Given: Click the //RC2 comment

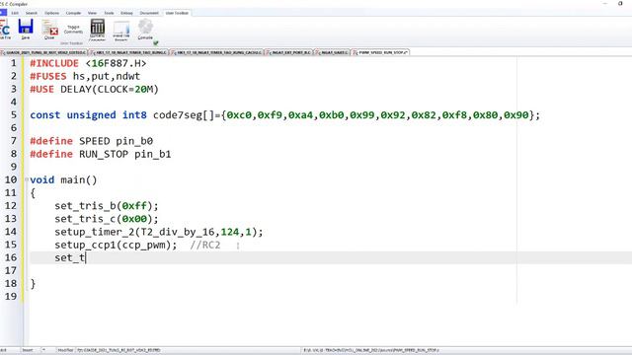Looking at the screenshot, I should 205,245.
